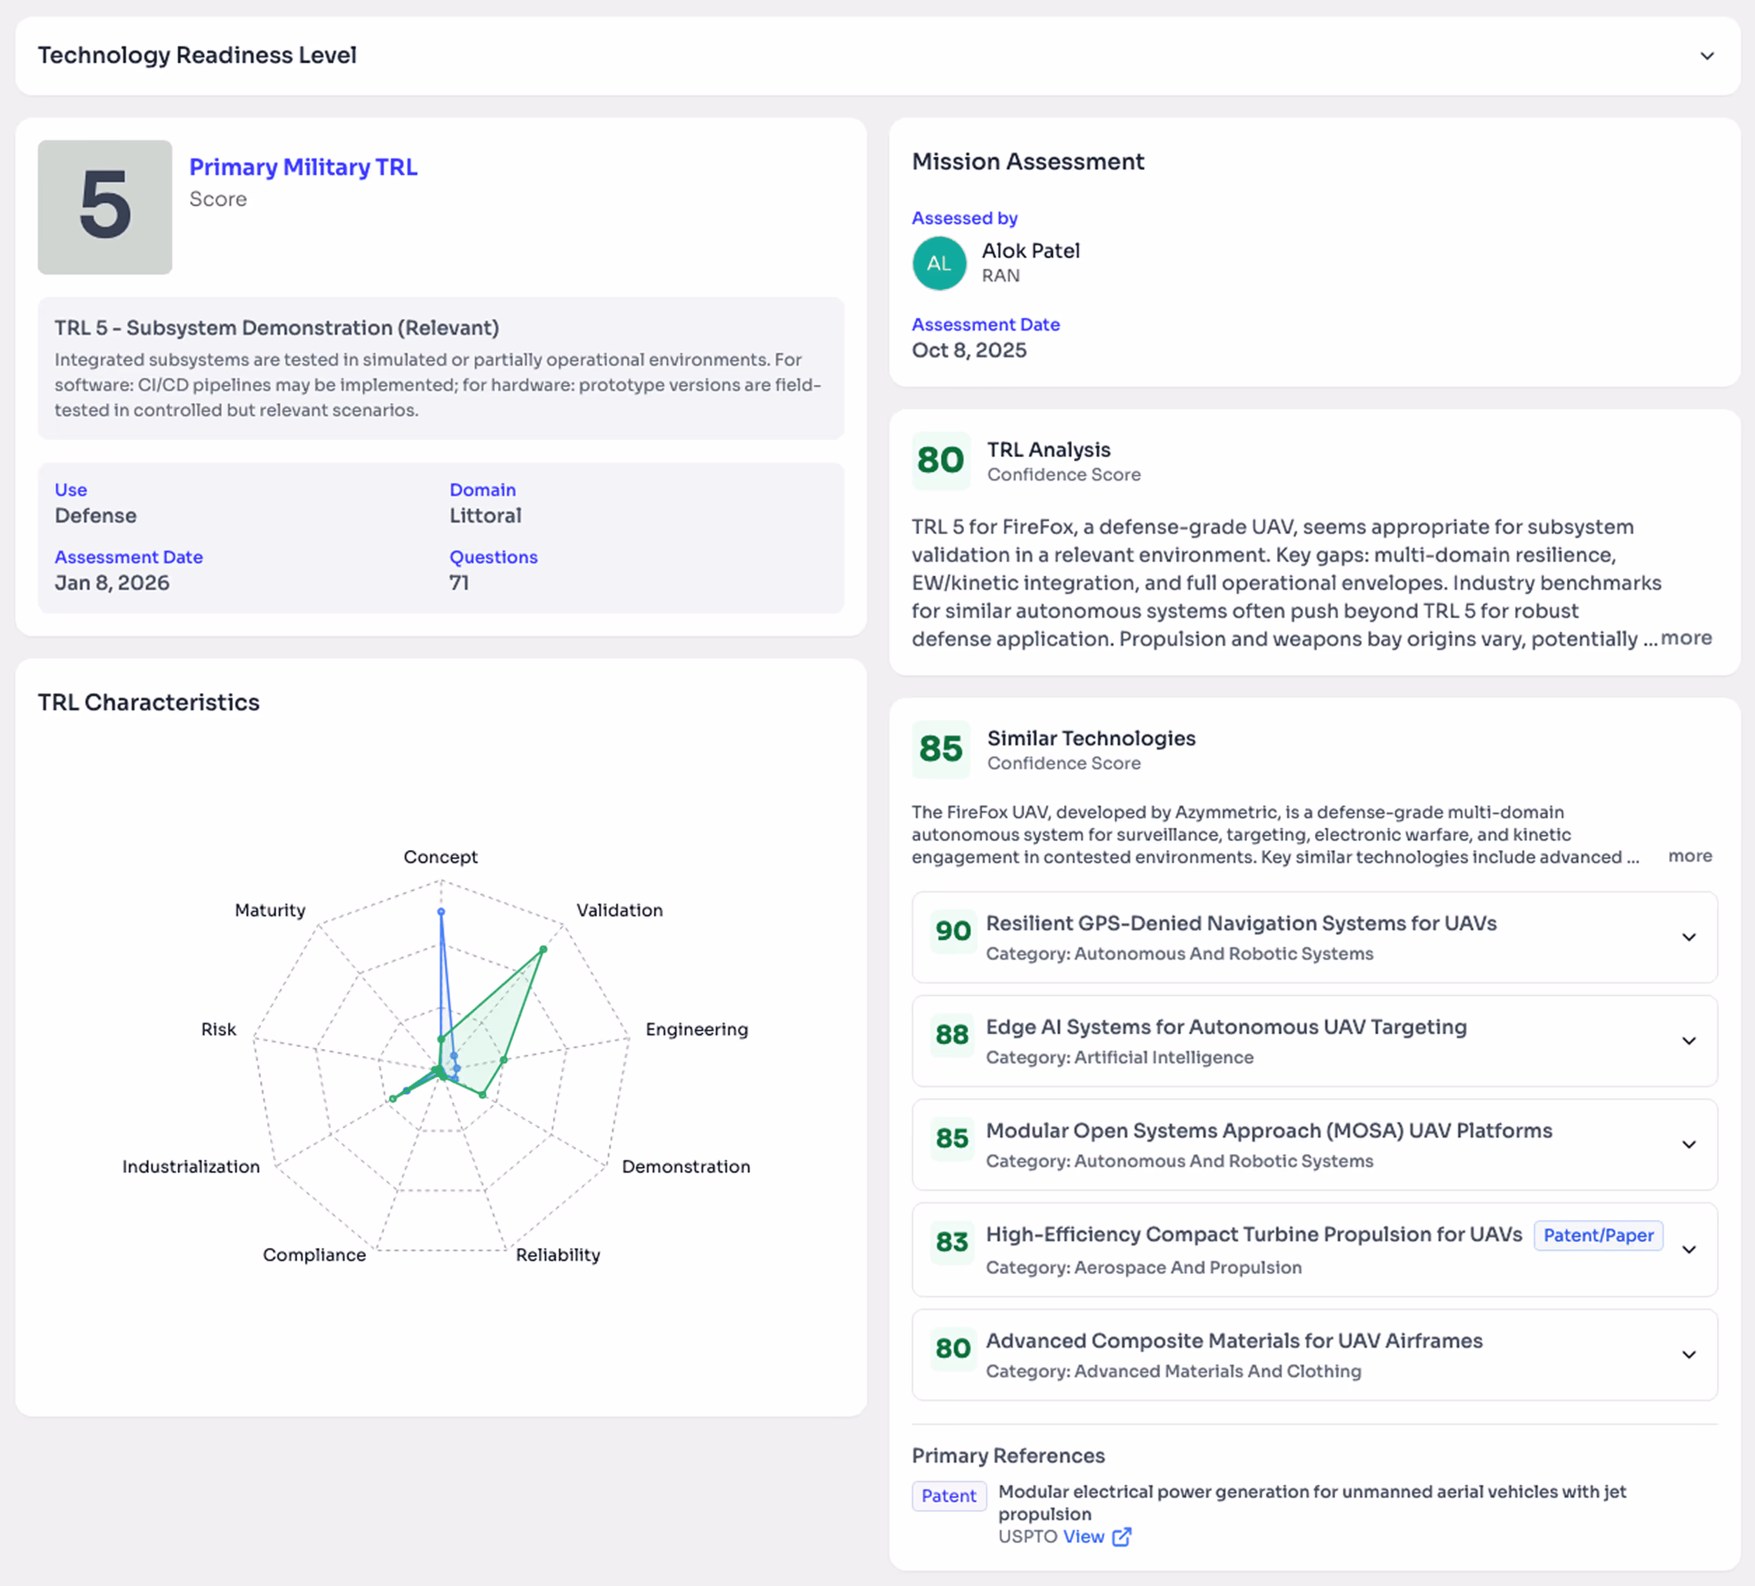This screenshot has height=1586, width=1755.
Task: Expand Advanced Composite Materials for UAV Airframes
Action: click(1688, 1354)
